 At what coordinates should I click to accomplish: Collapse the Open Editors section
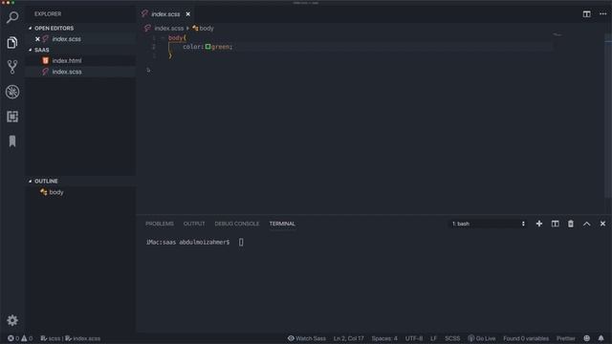pos(30,28)
